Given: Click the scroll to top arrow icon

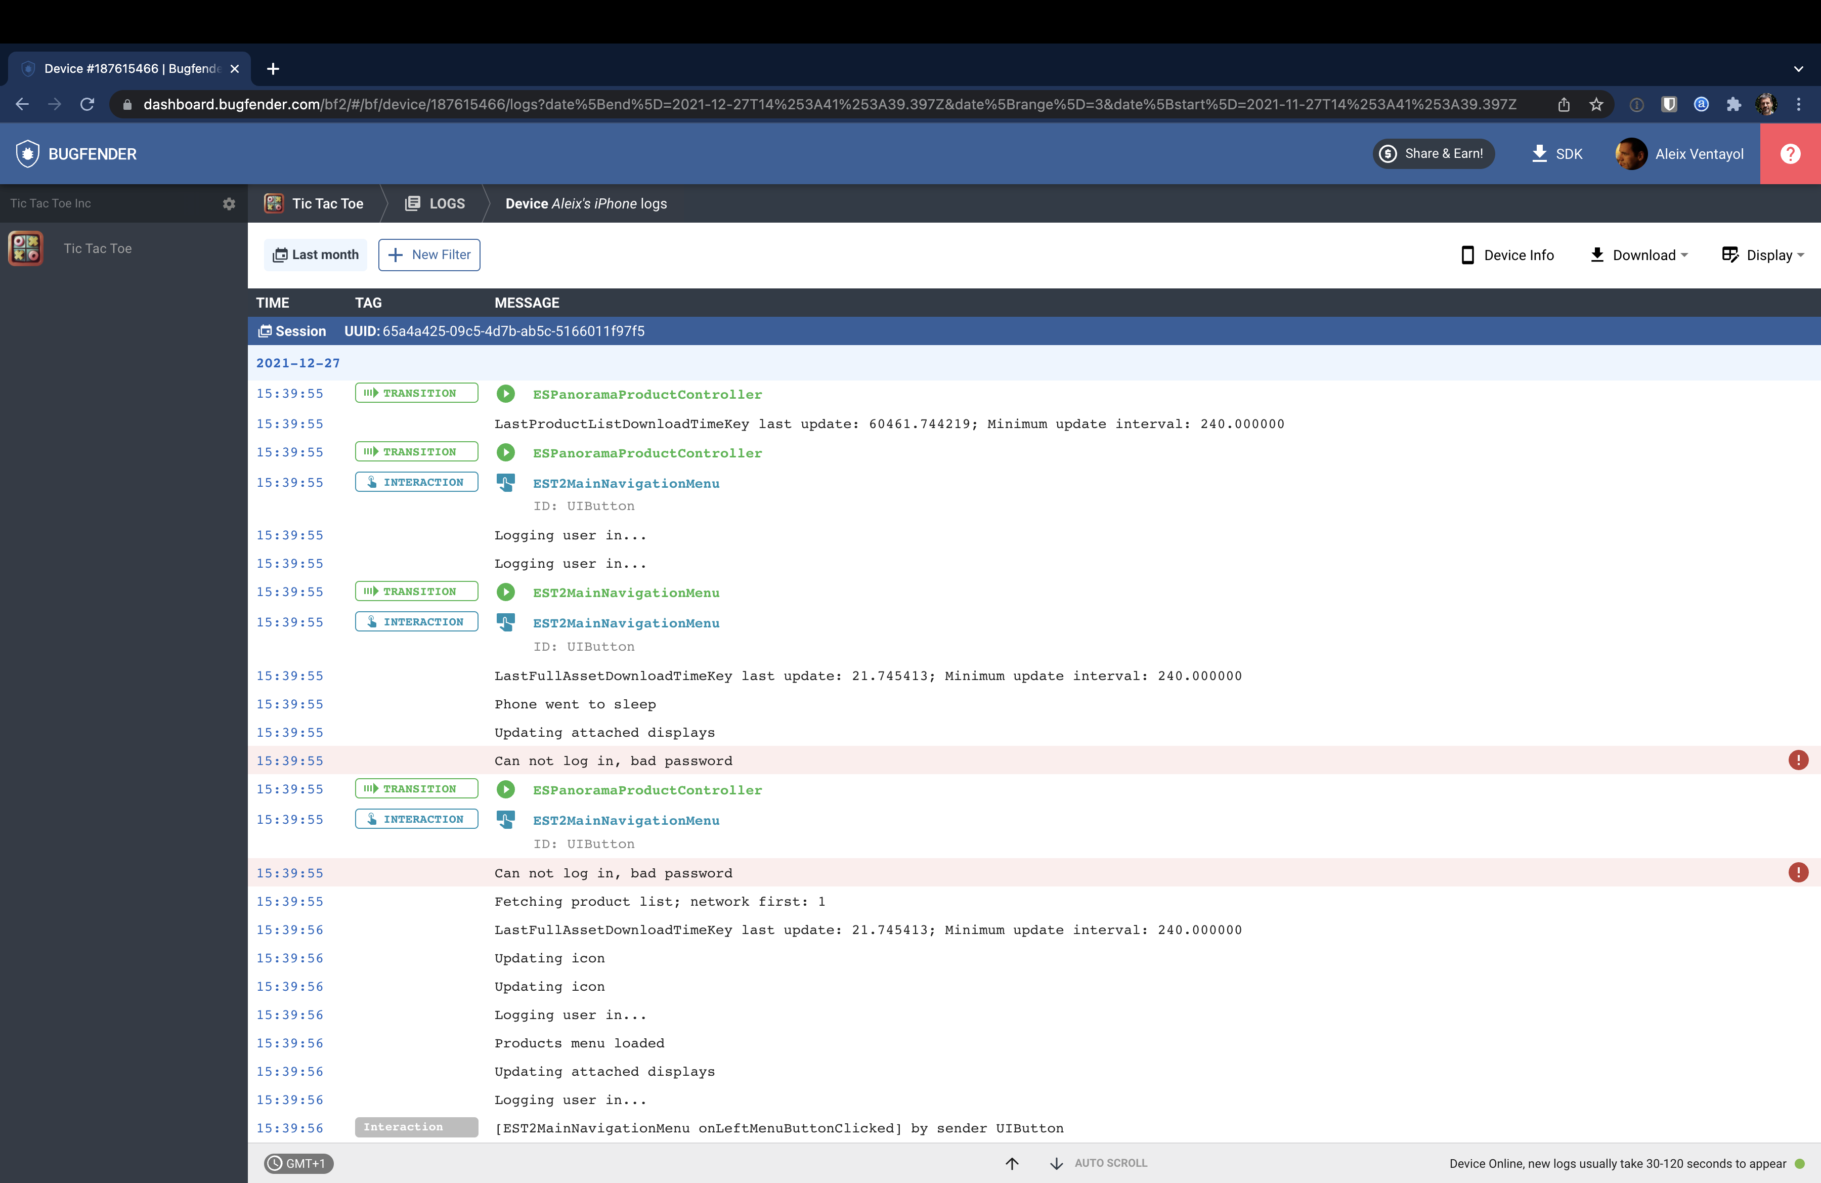Looking at the screenshot, I should [1012, 1163].
